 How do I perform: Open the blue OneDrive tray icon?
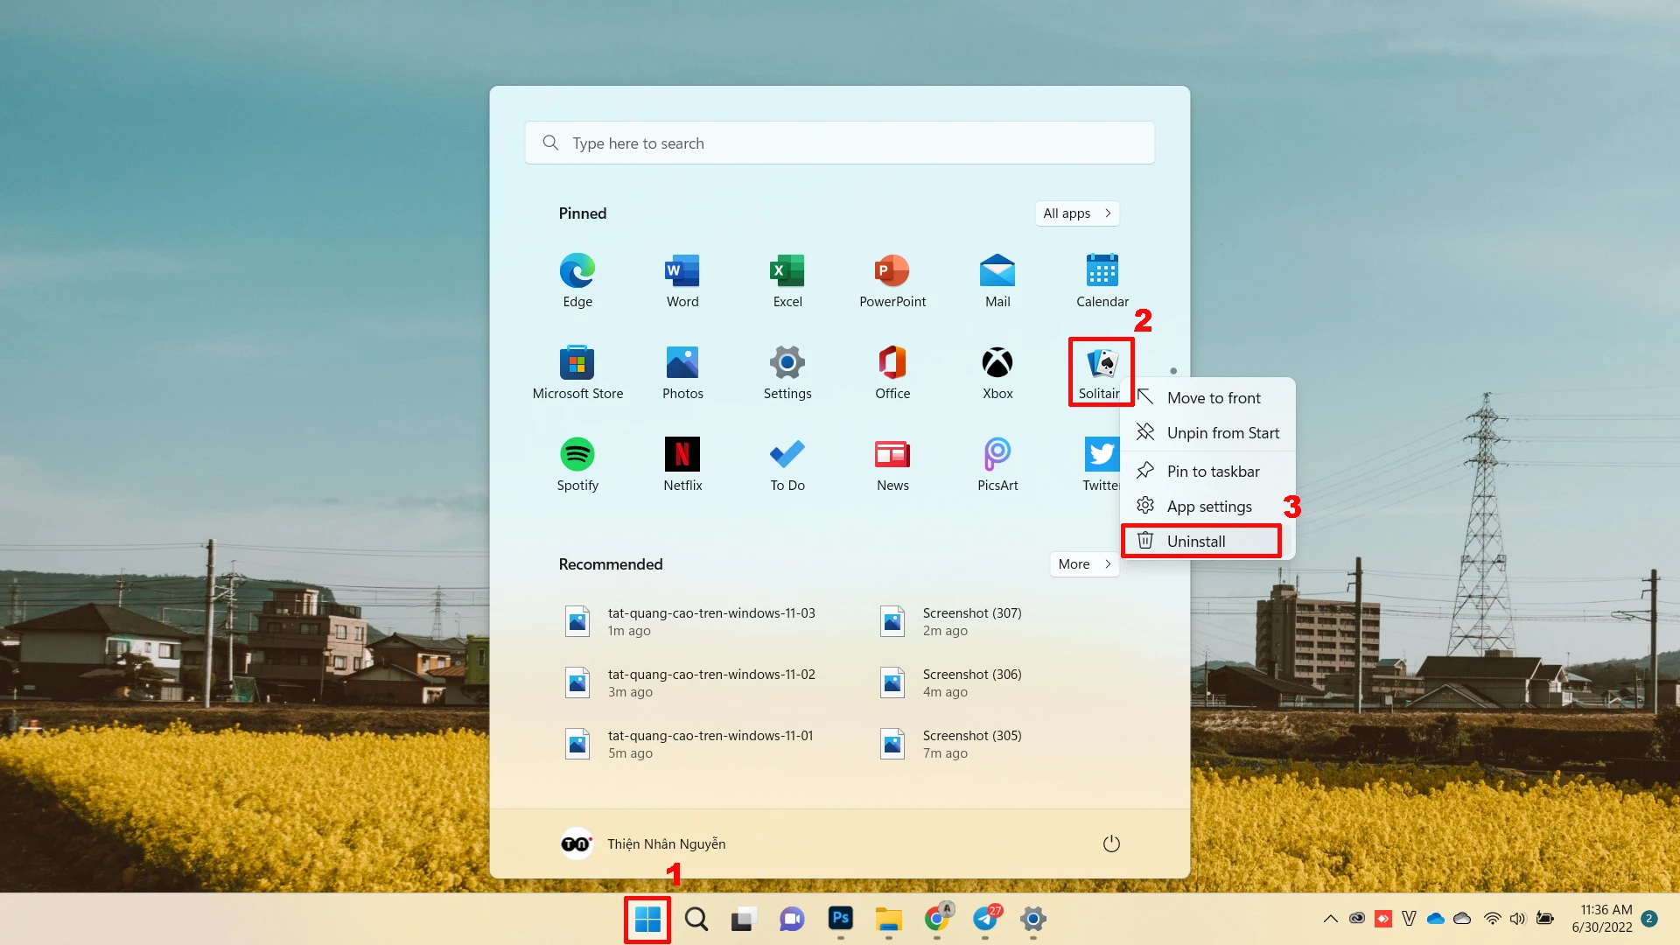tap(1436, 919)
